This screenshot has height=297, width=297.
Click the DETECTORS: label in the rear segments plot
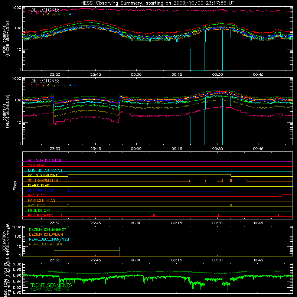tap(45, 81)
